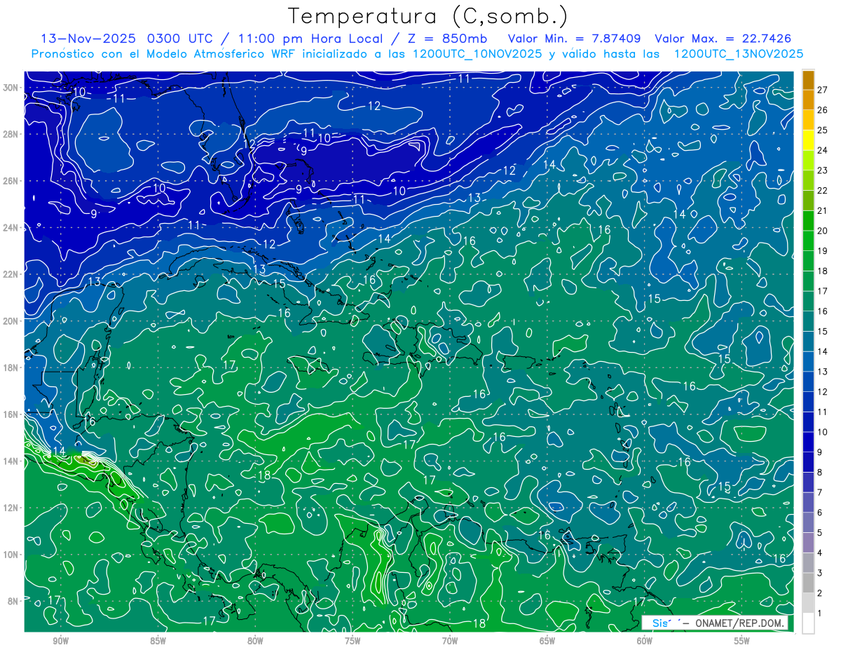The width and height of the screenshot is (841, 650).
Task: Click the color bar label 8
Action: click(x=820, y=472)
